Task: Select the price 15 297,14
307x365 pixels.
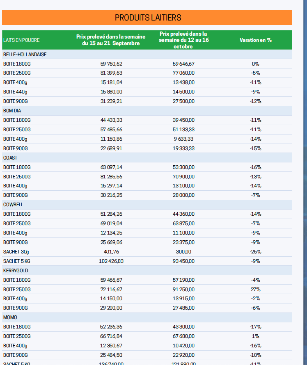Action: point(111,186)
